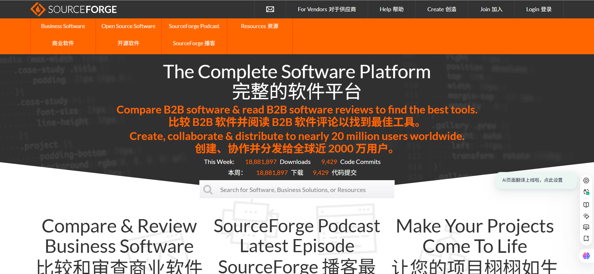Click the 'Compare B2B software' tagline
Image resolution: width=594 pixels, height=274 pixels.
click(x=297, y=110)
